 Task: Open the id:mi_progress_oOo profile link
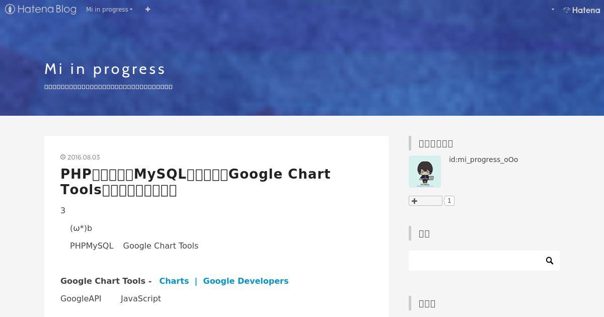483,160
